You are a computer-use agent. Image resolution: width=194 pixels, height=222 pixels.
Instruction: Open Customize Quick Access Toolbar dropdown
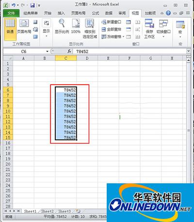39,6
